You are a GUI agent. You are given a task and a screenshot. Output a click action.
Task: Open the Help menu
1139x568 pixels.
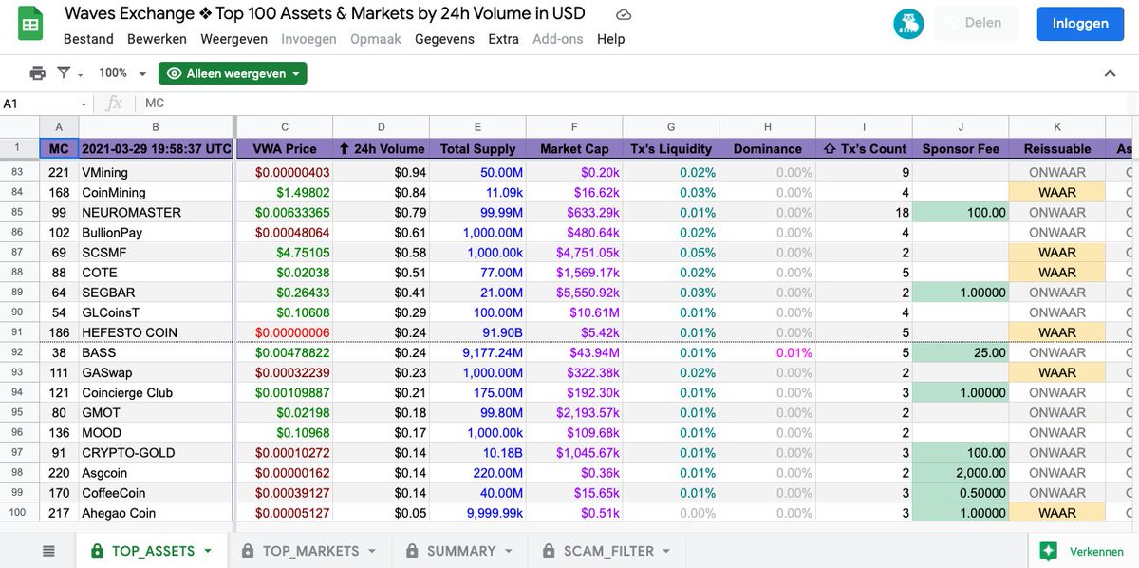611,39
